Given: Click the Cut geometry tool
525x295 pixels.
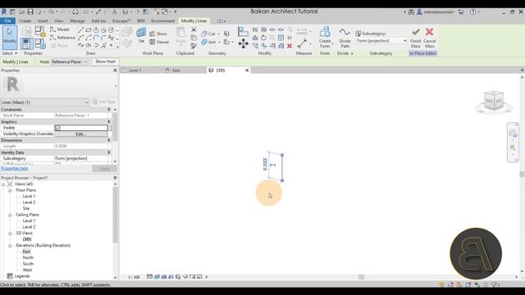Looking at the screenshot, I should (x=208, y=34).
